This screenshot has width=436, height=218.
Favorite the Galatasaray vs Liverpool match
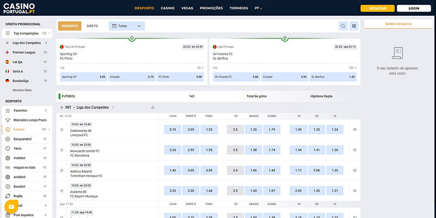click(62, 130)
